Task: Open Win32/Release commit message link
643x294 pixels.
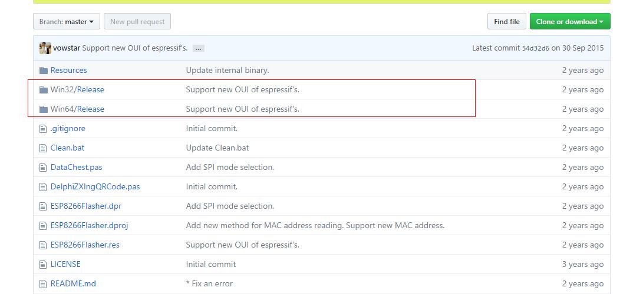Action: [x=243, y=89]
